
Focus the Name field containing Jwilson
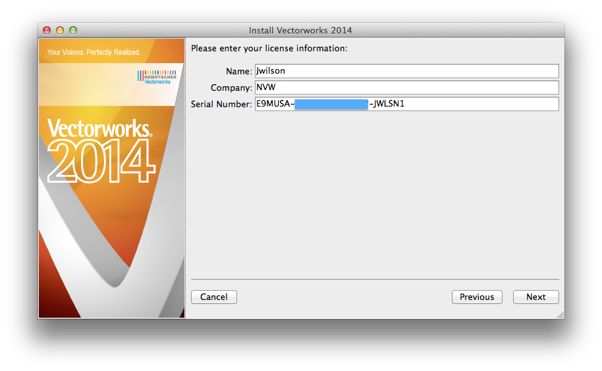point(406,71)
